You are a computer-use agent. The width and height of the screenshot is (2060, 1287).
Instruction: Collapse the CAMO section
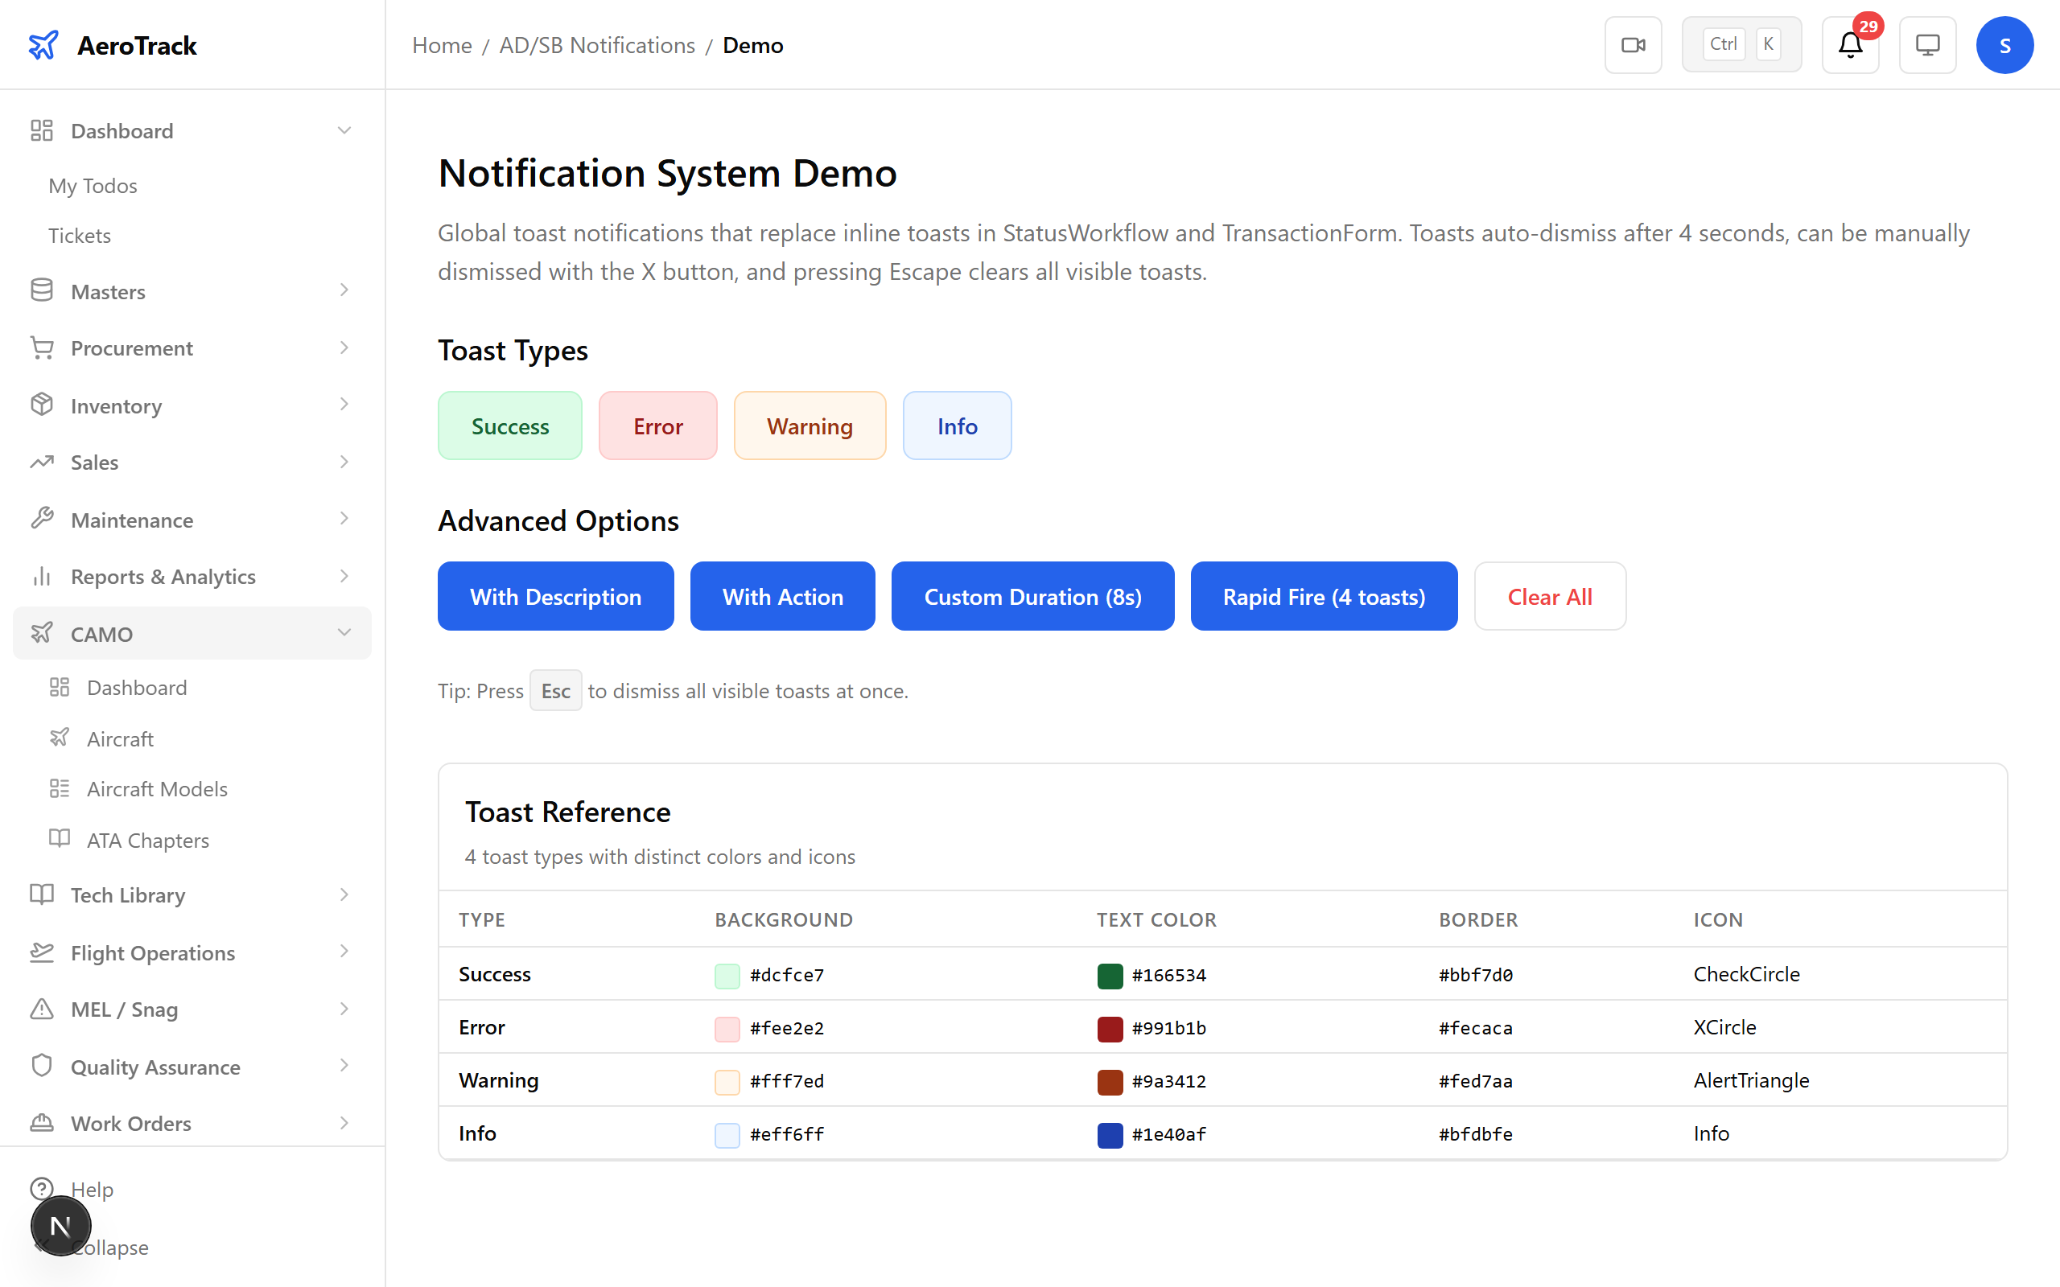344,632
